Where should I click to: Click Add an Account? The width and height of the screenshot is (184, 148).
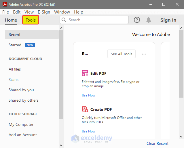[x=23, y=135]
